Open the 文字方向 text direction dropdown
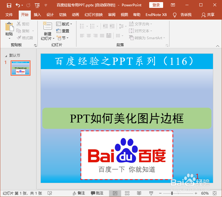The image size is (222, 197). tap(140, 24)
